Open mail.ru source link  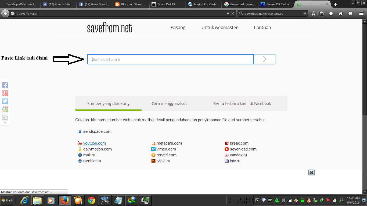(89, 155)
